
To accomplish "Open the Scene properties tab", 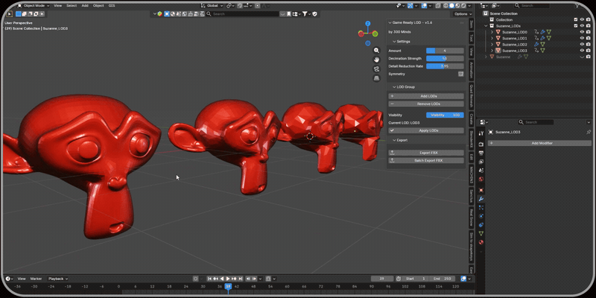I will pyautogui.click(x=481, y=171).
